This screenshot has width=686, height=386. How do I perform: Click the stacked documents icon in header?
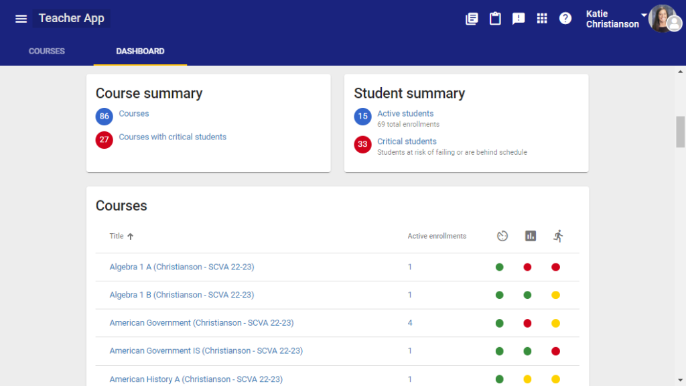coord(472,19)
